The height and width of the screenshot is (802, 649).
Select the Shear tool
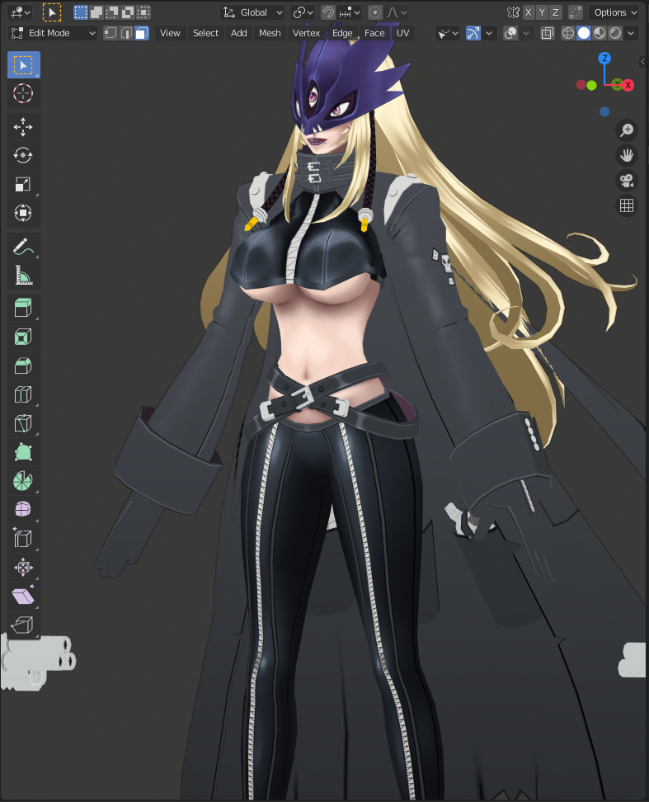(x=24, y=596)
